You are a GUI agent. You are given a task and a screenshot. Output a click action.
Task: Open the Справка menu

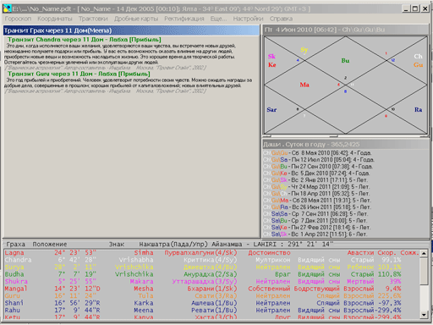pyautogui.click(x=281, y=19)
